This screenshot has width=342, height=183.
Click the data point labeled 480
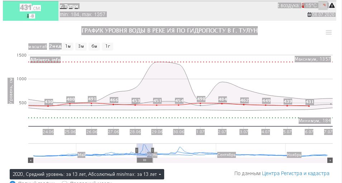click(70, 103)
